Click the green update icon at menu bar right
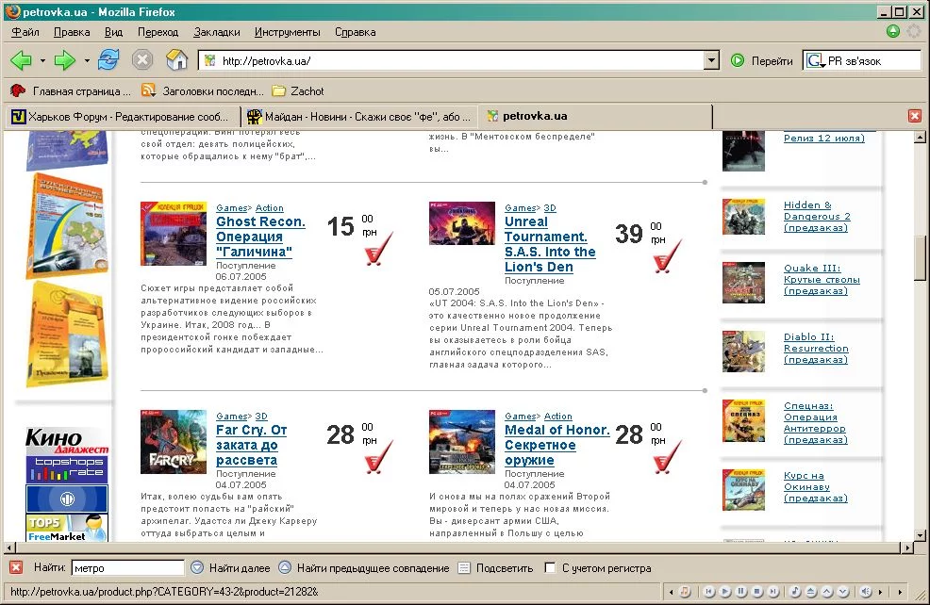The width and height of the screenshot is (930, 605). (892, 31)
